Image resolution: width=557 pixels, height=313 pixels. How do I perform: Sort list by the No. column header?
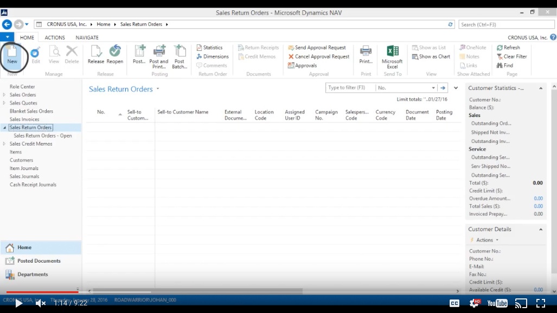tap(101, 112)
